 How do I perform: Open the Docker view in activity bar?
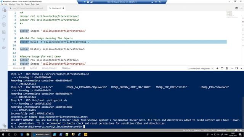(4, 47)
